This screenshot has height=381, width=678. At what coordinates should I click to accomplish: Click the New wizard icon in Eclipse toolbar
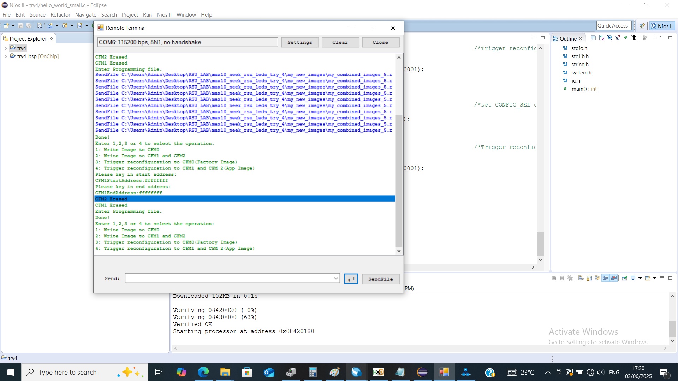[6, 26]
